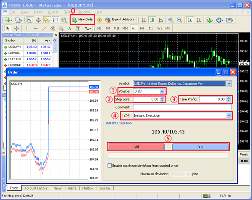Select the EURUSD row in Market Watch
This screenshot has width=252, height=200.
pos(27,59)
